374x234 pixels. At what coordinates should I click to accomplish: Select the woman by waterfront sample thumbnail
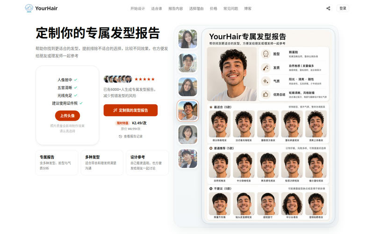(x=188, y=87)
